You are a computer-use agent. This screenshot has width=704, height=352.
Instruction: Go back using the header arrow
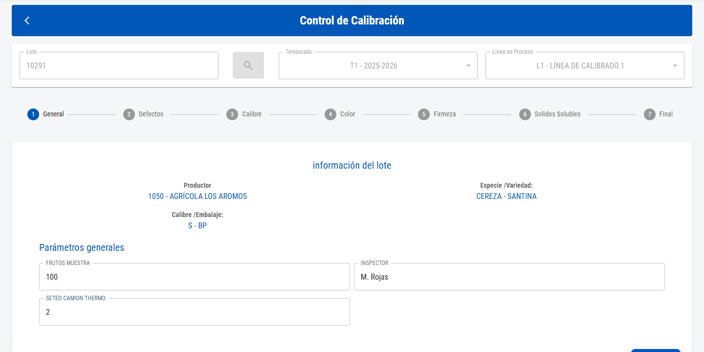[x=27, y=21]
